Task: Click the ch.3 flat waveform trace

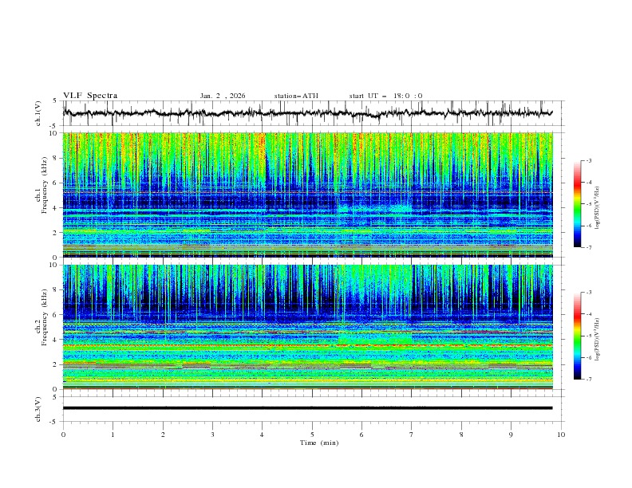Action: [x=307, y=408]
